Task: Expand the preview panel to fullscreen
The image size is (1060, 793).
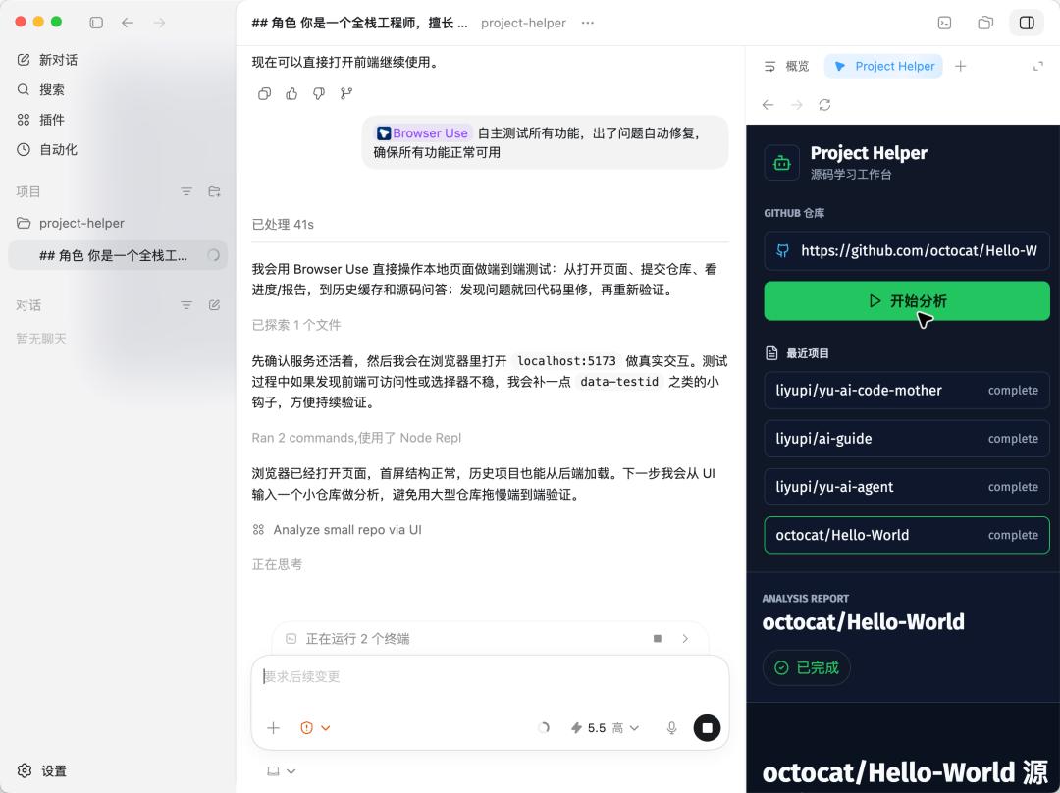Action: click(x=1037, y=67)
